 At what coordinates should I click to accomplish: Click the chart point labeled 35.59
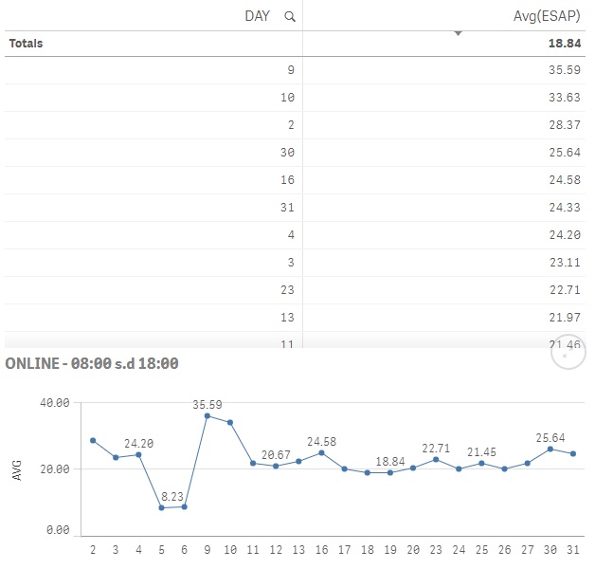(207, 415)
